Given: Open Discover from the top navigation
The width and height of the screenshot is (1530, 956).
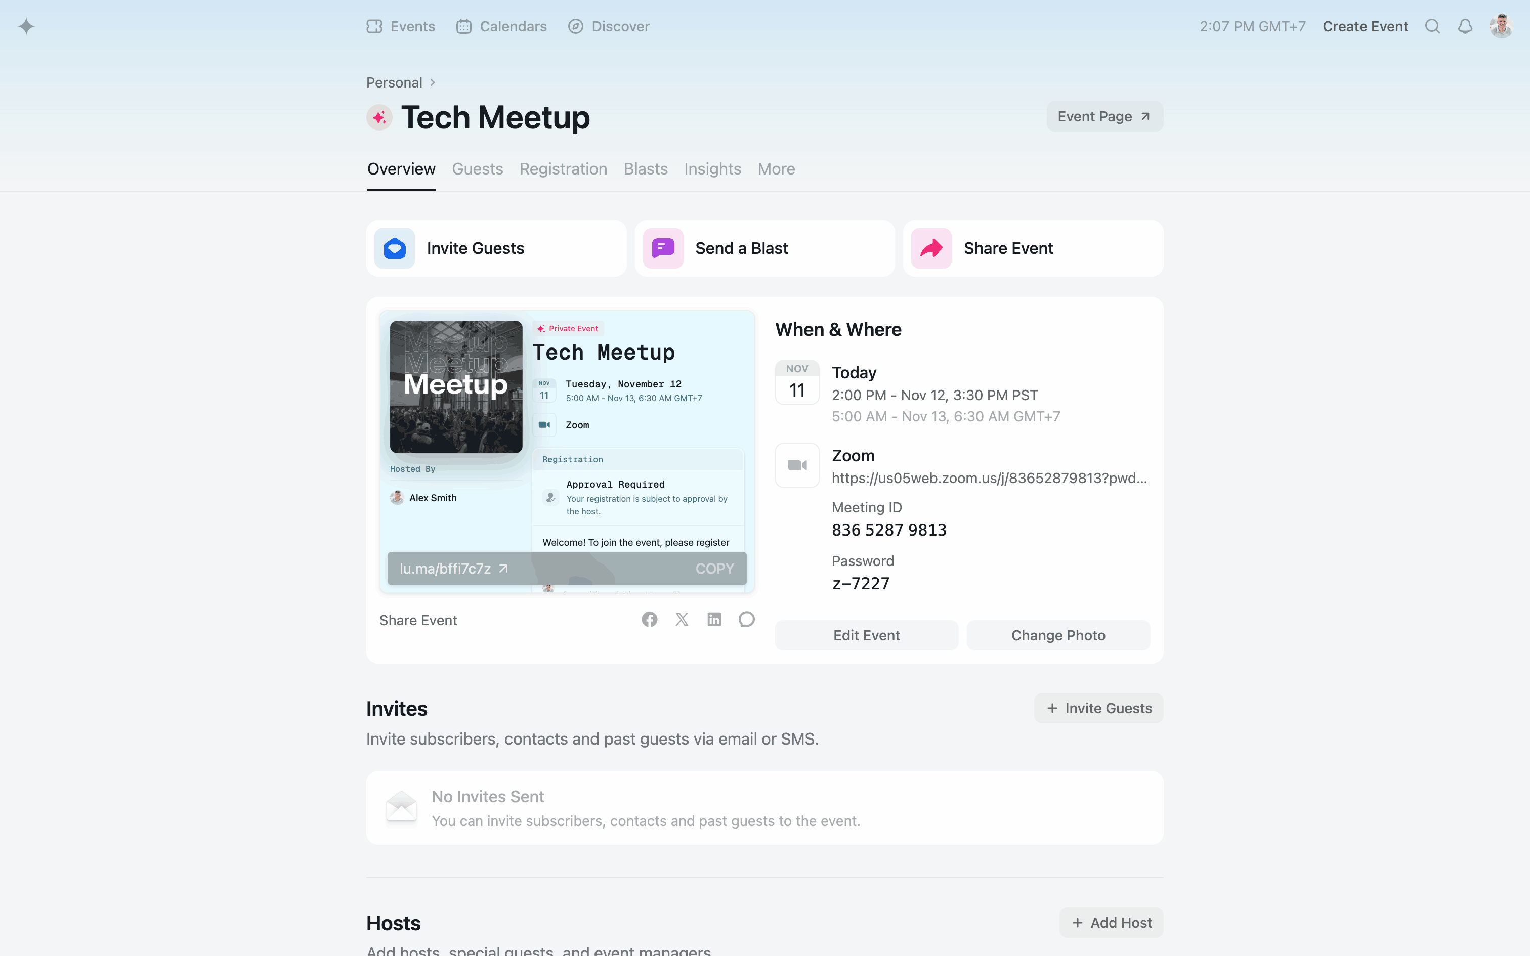Looking at the screenshot, I should 575,26.
